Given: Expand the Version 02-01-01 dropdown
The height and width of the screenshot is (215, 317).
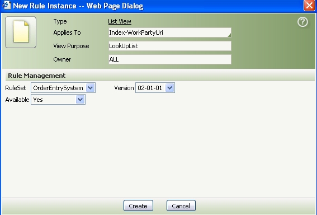Looking at the screenshot, I should 155,88.
